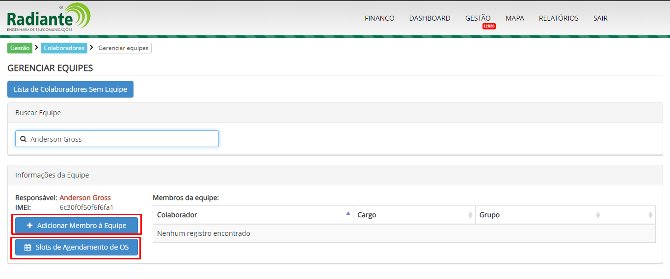Click the responsible name Anderson Gross
Viewport: 670px width, 279px height.
[x=85, y=198]
